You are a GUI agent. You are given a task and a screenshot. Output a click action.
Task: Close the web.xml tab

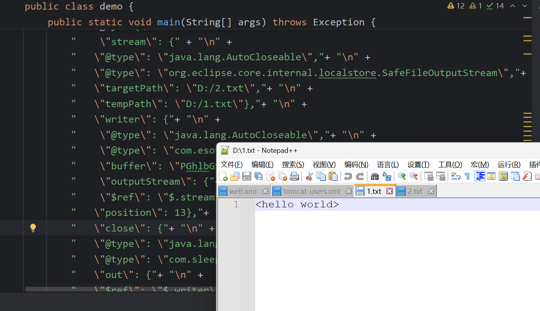click(265, 191)
